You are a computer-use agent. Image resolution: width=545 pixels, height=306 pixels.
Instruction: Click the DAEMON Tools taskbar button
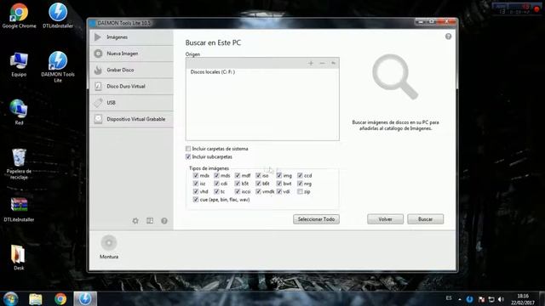point(85,298)
